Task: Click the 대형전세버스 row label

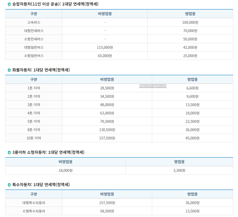Action: coord(34,31)
